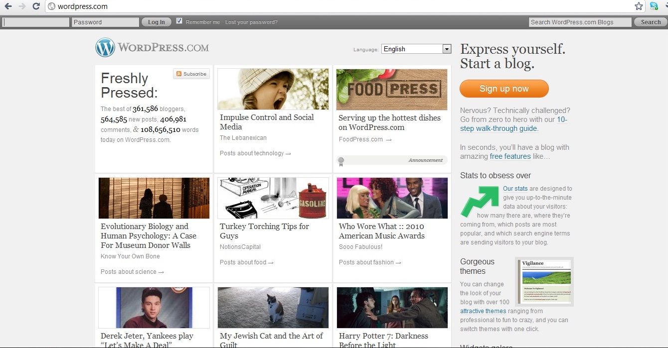The height and width of the screenshot is (348, 668).
Task: Click the Announcement ribbon badge icon
Action: point(341,161)
